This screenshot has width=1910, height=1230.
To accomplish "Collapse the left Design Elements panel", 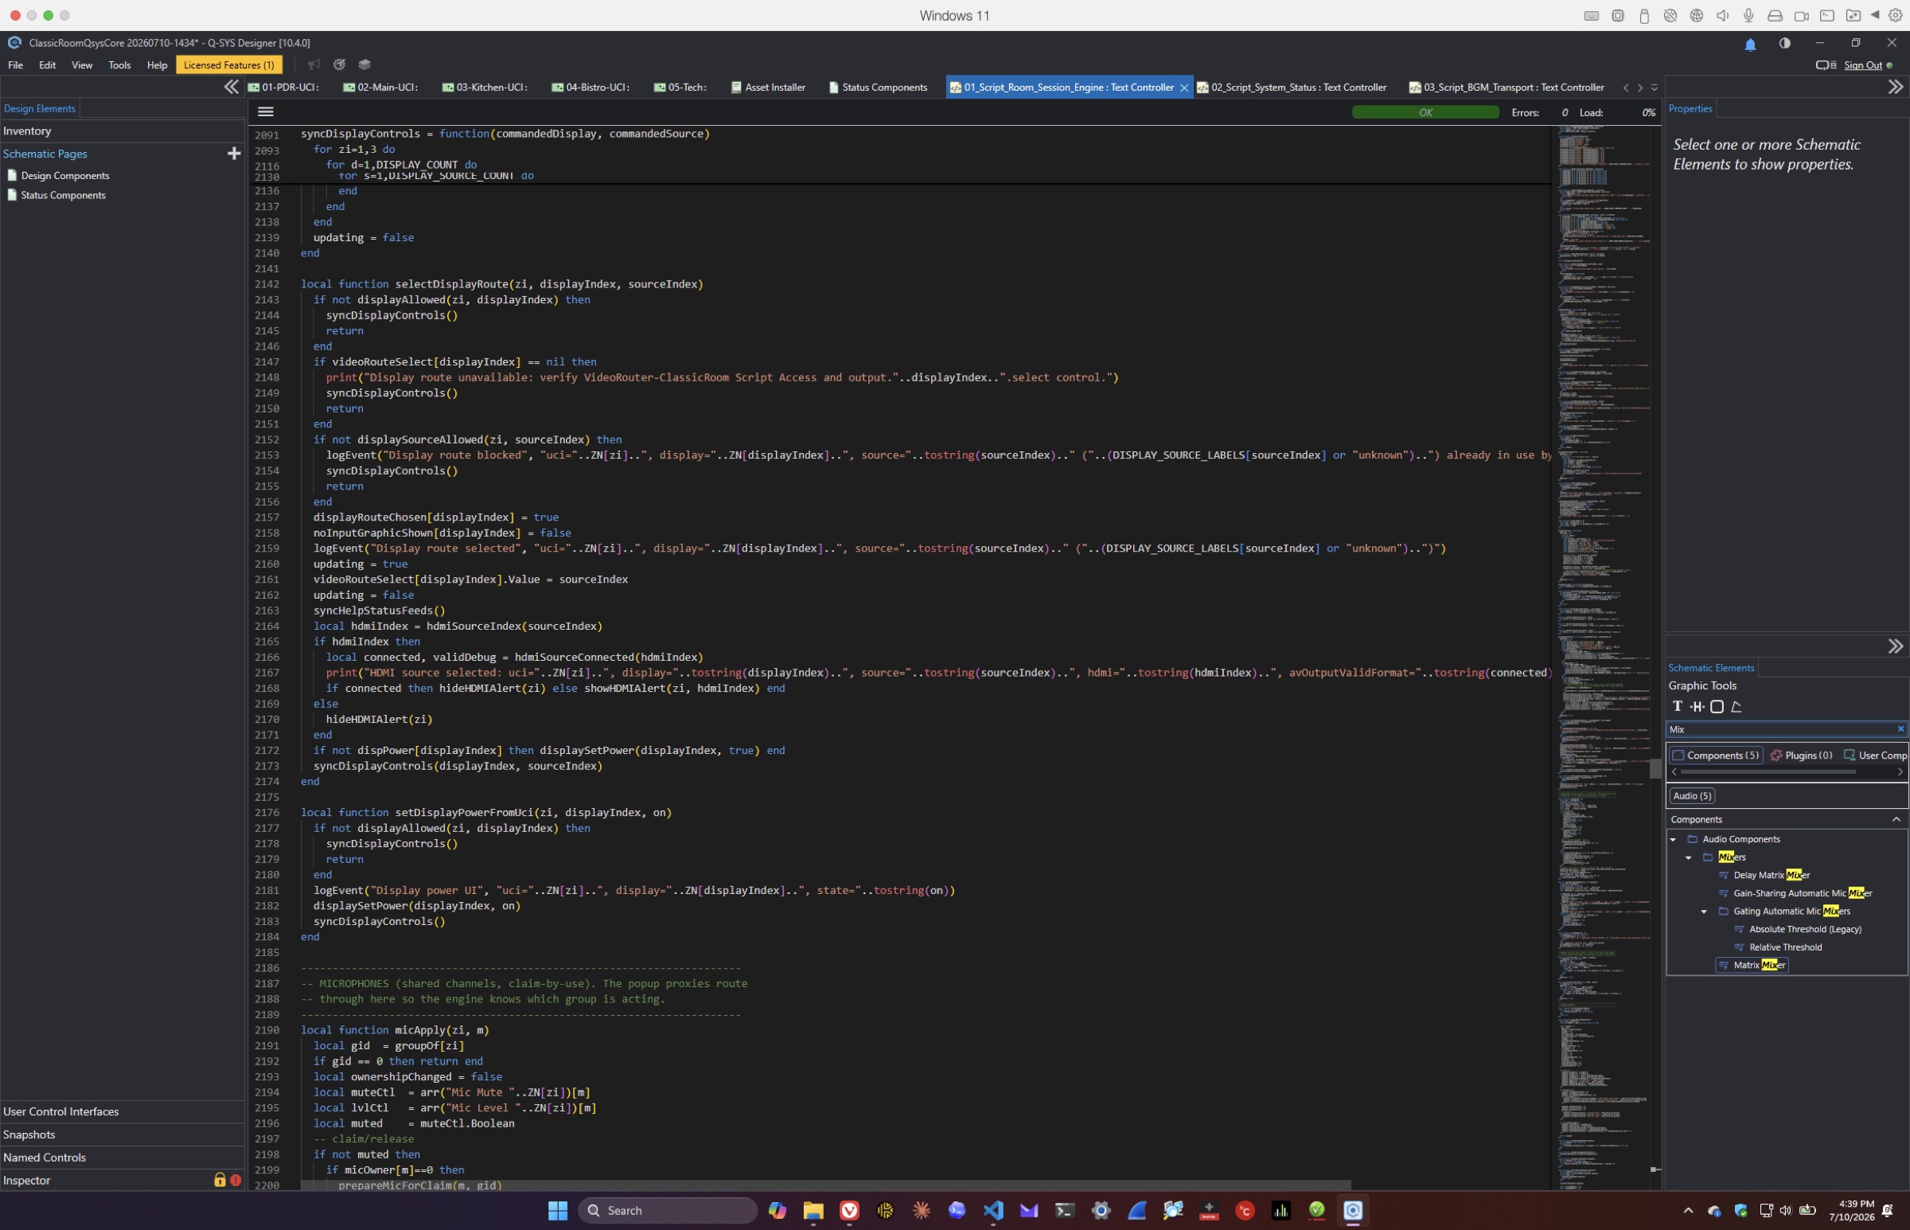I will [x=231, y=87].
